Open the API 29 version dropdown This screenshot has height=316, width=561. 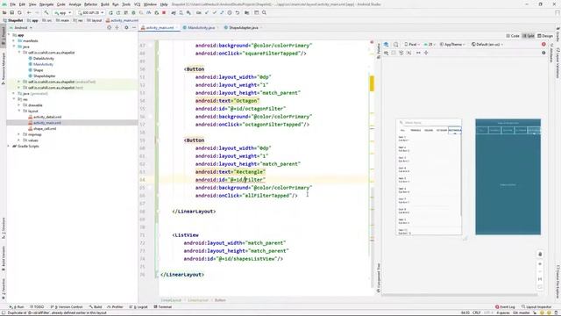click(430, 45)
